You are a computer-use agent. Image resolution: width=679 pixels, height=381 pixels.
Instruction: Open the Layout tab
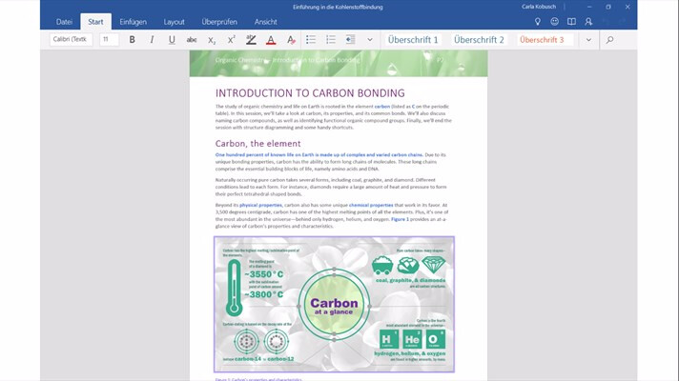[x=175, y=22]
